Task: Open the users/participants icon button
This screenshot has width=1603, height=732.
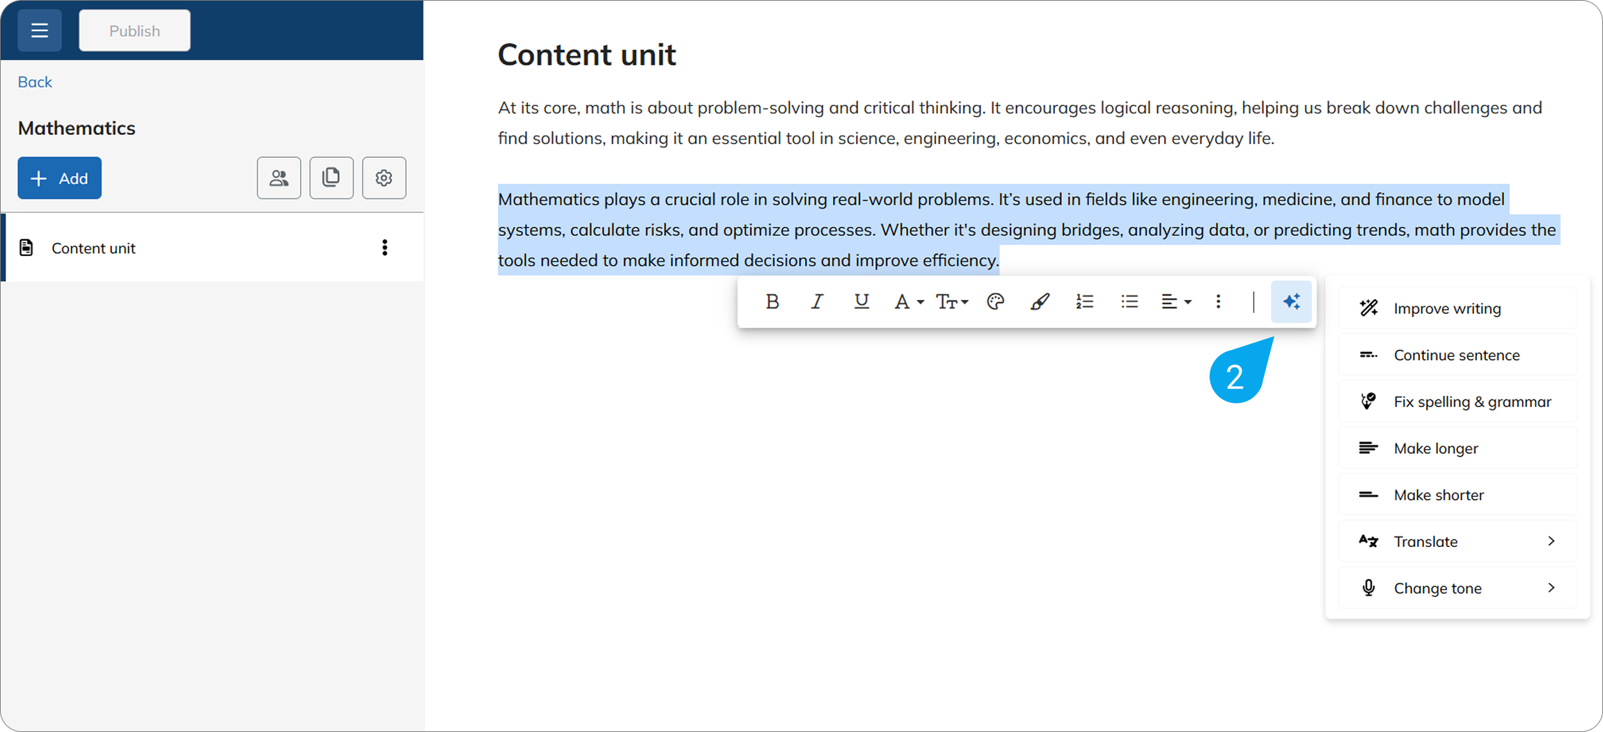Action: 279,178
